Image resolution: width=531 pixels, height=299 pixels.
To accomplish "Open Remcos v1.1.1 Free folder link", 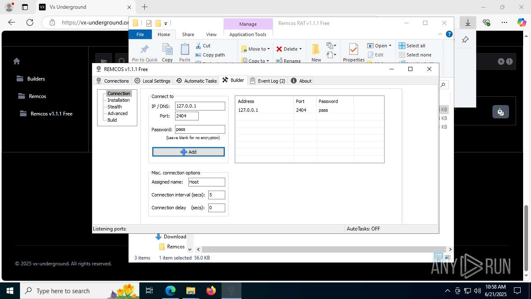I will point(46,113).
